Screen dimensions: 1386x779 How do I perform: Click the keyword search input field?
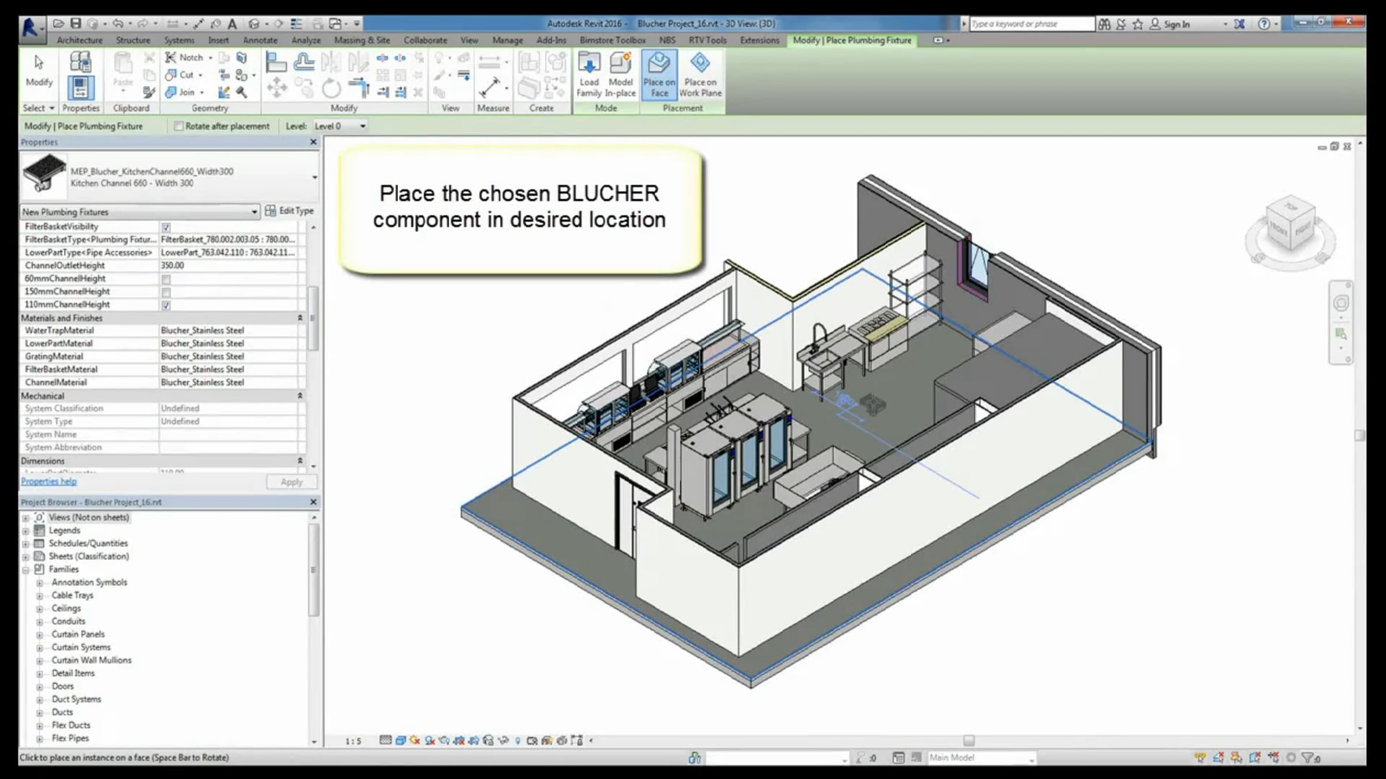pyautogui.click(x=1031, y=24)
